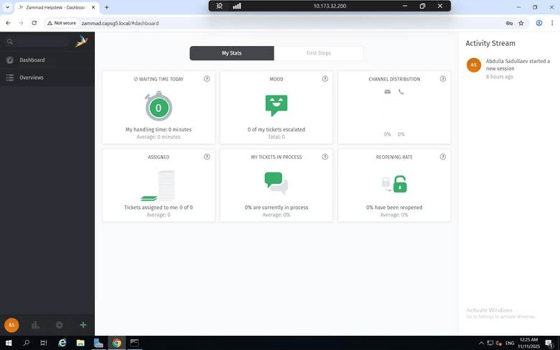
Task: Switch to the First Steps tab
Action: coord(319,53)
